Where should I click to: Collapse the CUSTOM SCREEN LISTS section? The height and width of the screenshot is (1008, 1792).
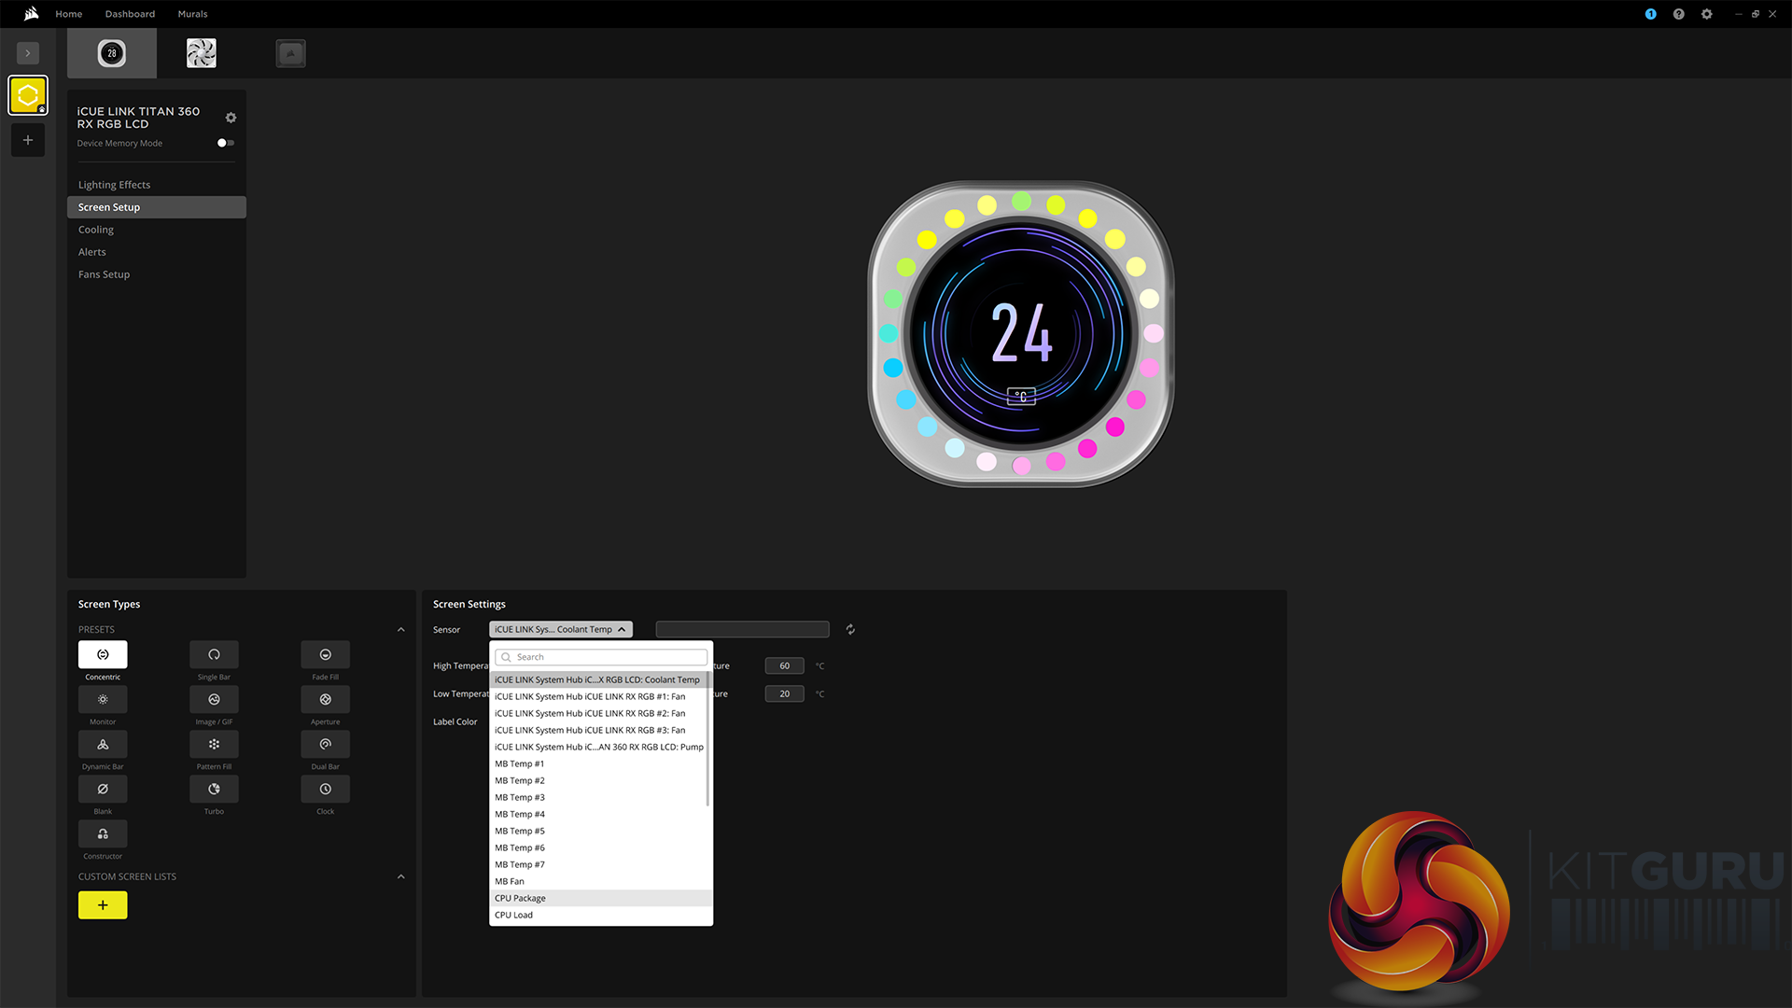click(x=401, y=877)
